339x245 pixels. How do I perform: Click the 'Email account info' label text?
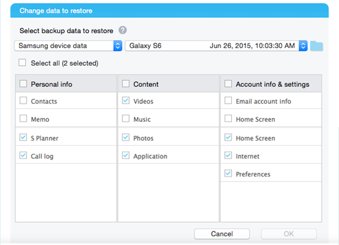(263, 101)
